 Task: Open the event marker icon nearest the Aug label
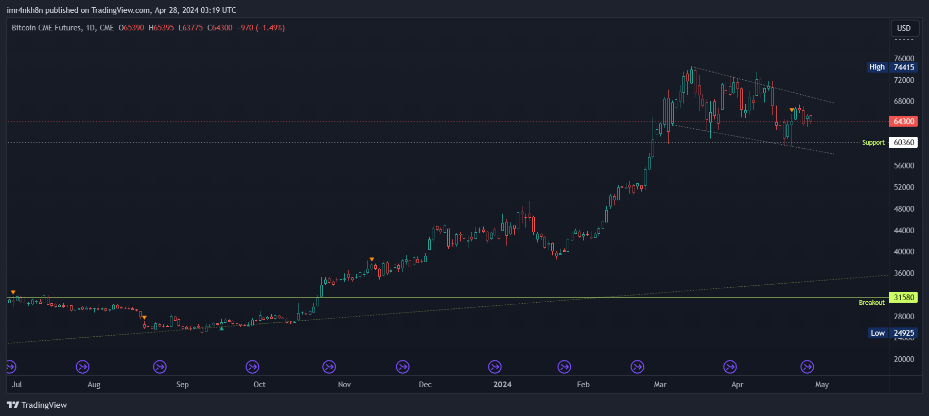tap(82, 367)
